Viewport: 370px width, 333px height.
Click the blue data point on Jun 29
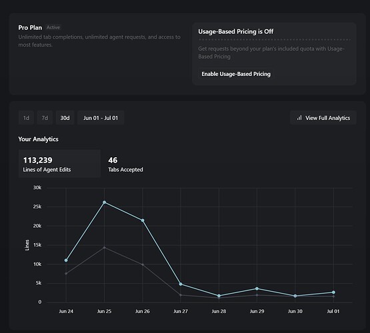click(257, 288)
